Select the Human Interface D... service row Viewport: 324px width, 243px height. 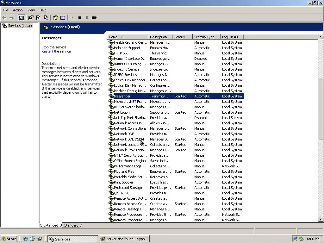(176, 59)
